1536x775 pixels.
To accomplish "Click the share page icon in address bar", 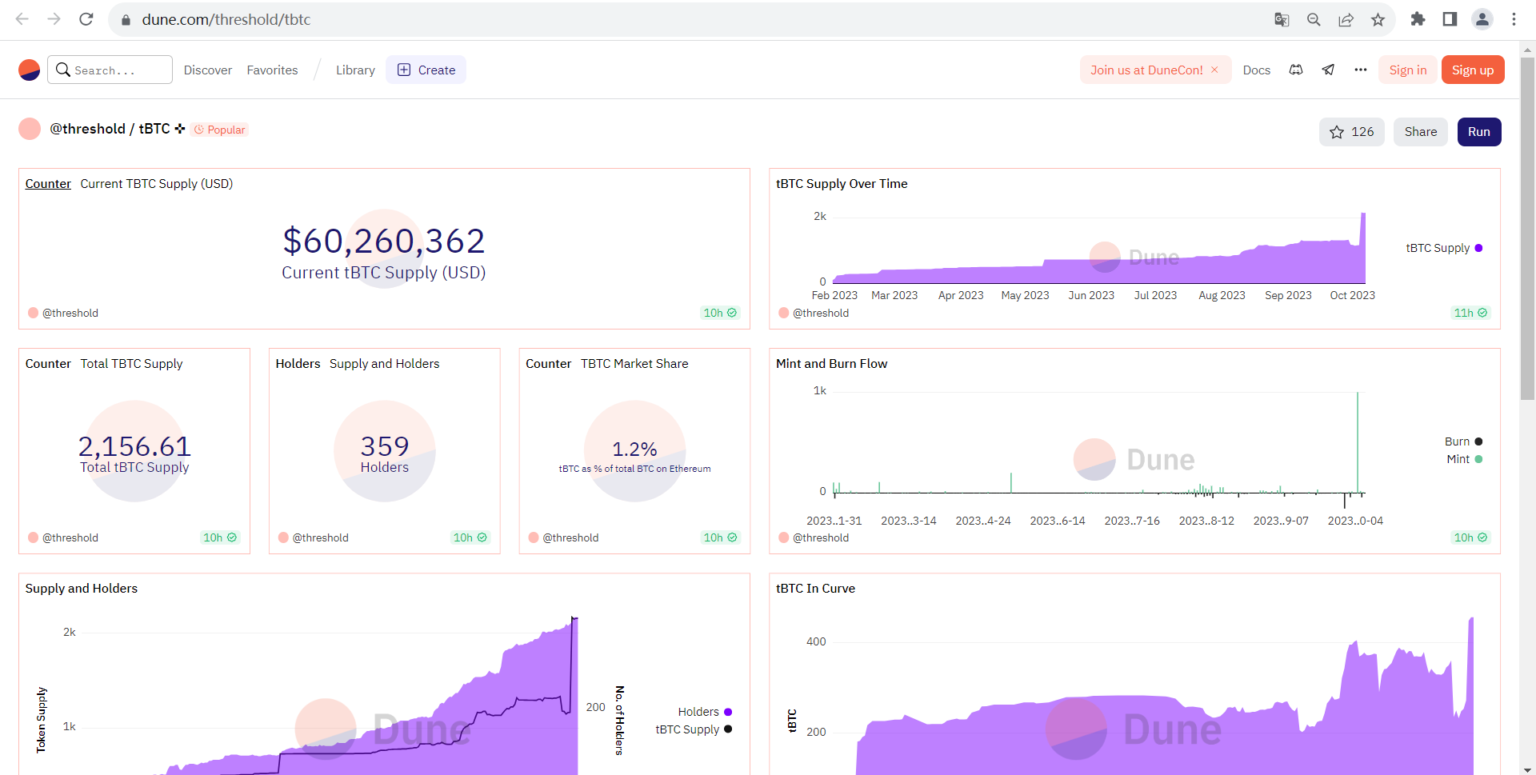I will [1346, 19].
